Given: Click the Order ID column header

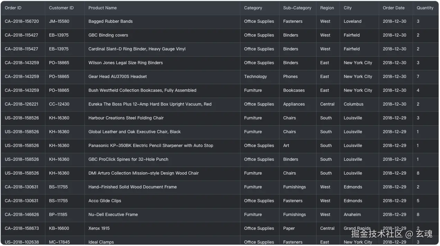Looking at the screenshot, I should click(13, 8).
